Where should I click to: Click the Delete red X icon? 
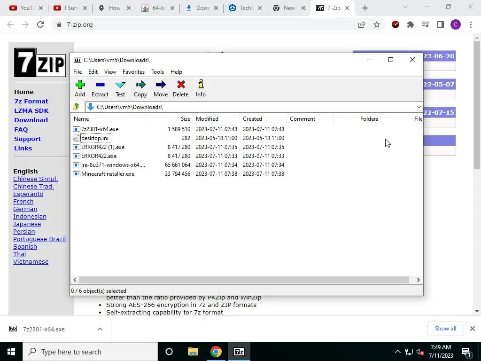pyautogui.click(x=181, y=85)
